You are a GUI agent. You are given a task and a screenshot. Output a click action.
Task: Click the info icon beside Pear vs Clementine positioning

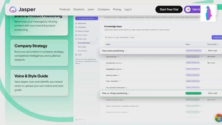[x=139, y=106]
